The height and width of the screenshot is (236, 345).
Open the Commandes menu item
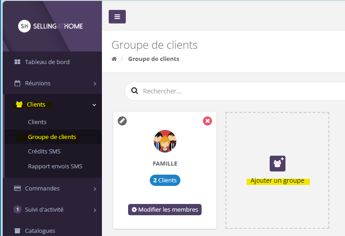click(x=52, y=189)
